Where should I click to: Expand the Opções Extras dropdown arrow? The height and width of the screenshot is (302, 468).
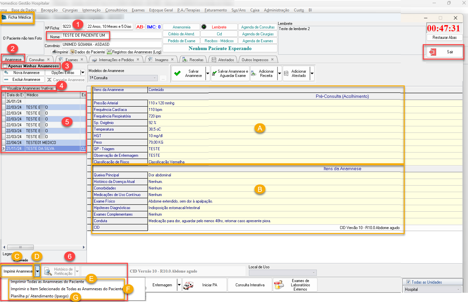(83, 73)
